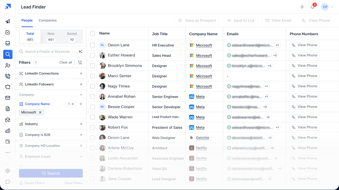
Task: Click Clear all filters link
Action: click(66, 63)
